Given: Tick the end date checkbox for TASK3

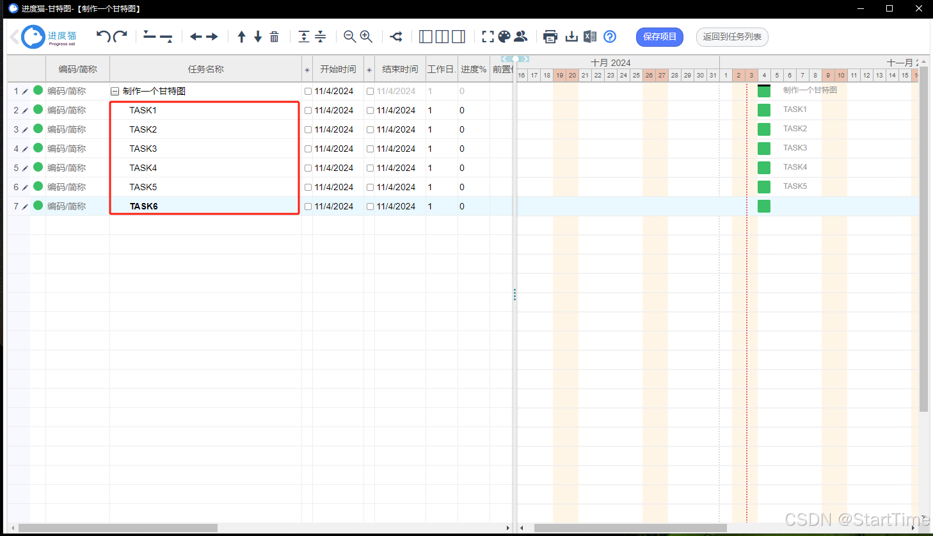Looking at the screenshot, I should pyautogui.click(x=370, y=149).
